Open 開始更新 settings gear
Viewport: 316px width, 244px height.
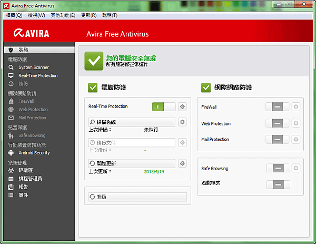(182, 163)
